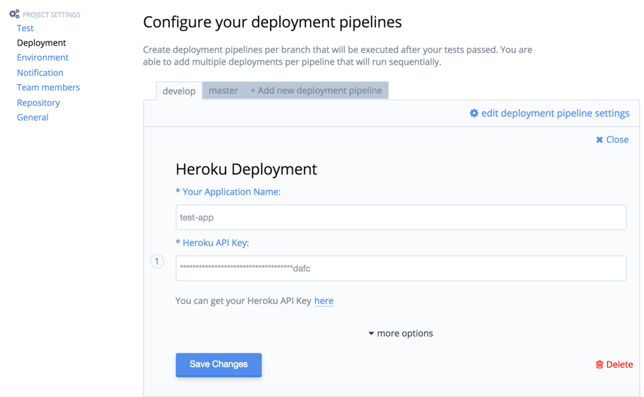Select Deployment in the sidebar

[x=41, y=43]
